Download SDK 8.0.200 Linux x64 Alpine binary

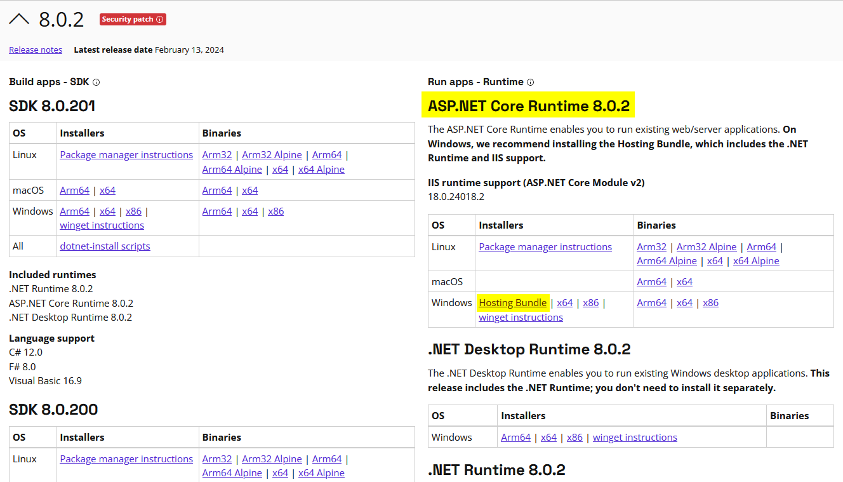click(x=321, y=473)
